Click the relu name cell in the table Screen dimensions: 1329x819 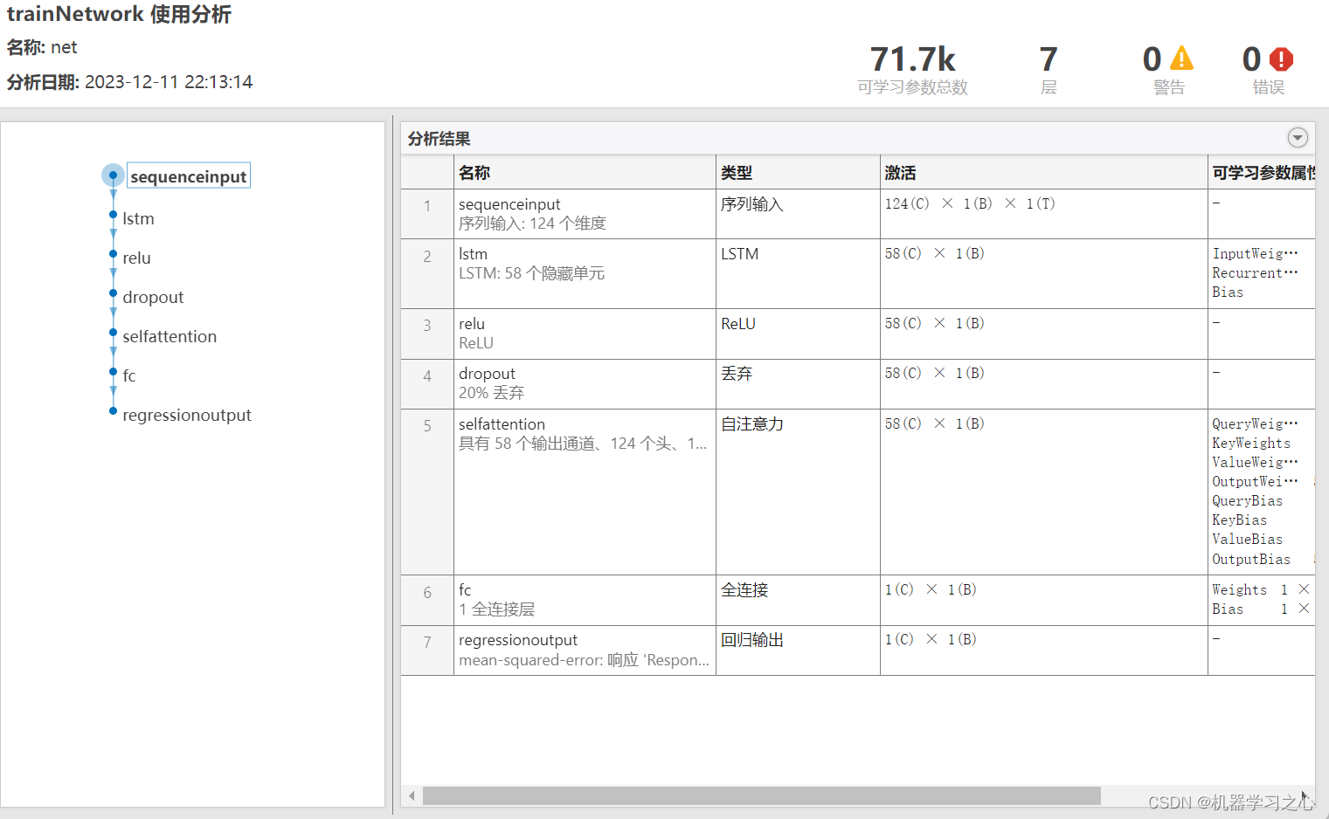pyautogui.click(x=585, y=334)
